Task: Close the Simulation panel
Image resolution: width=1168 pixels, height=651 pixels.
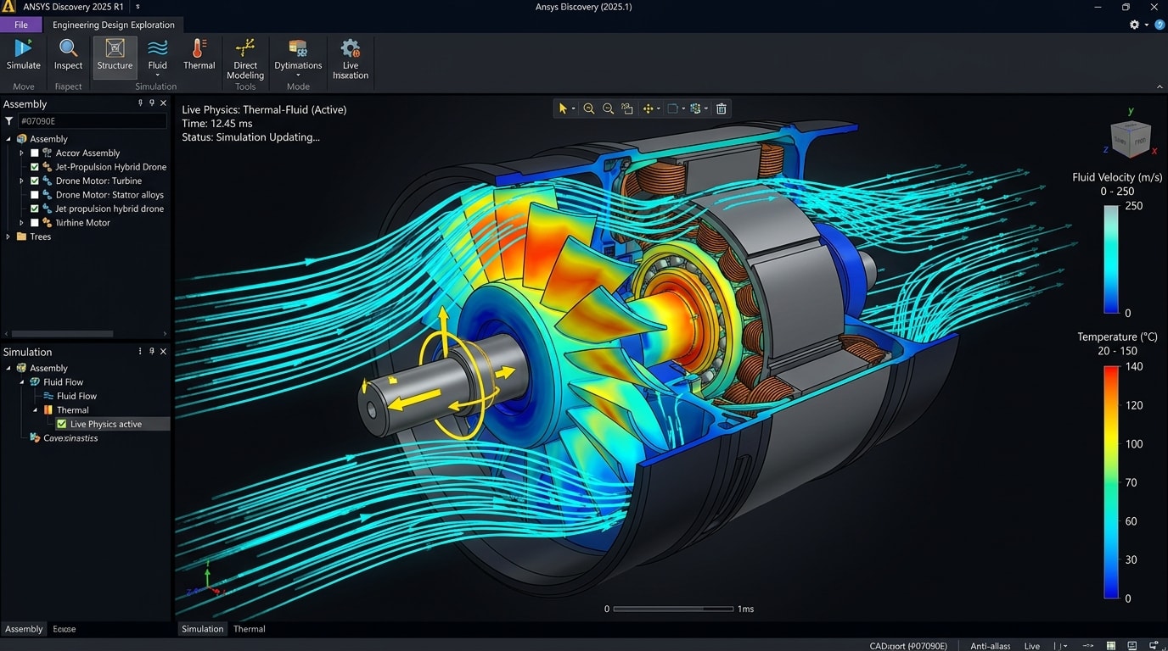Action: coord(163,351)
